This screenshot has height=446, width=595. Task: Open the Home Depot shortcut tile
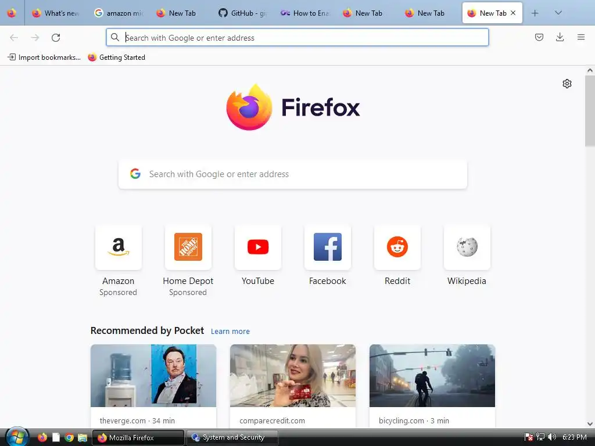188,247
